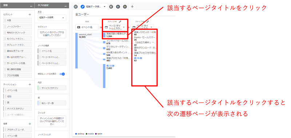Open the starting point イベント名 selector
Screen dimensions: 291x138
pyautogui.click(x=87, y=27)
